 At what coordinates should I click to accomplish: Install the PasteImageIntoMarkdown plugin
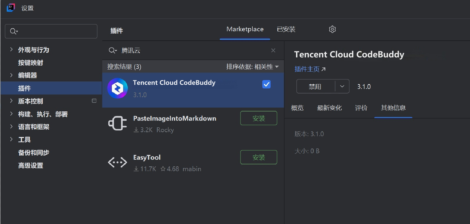click(x=258, y=118)
